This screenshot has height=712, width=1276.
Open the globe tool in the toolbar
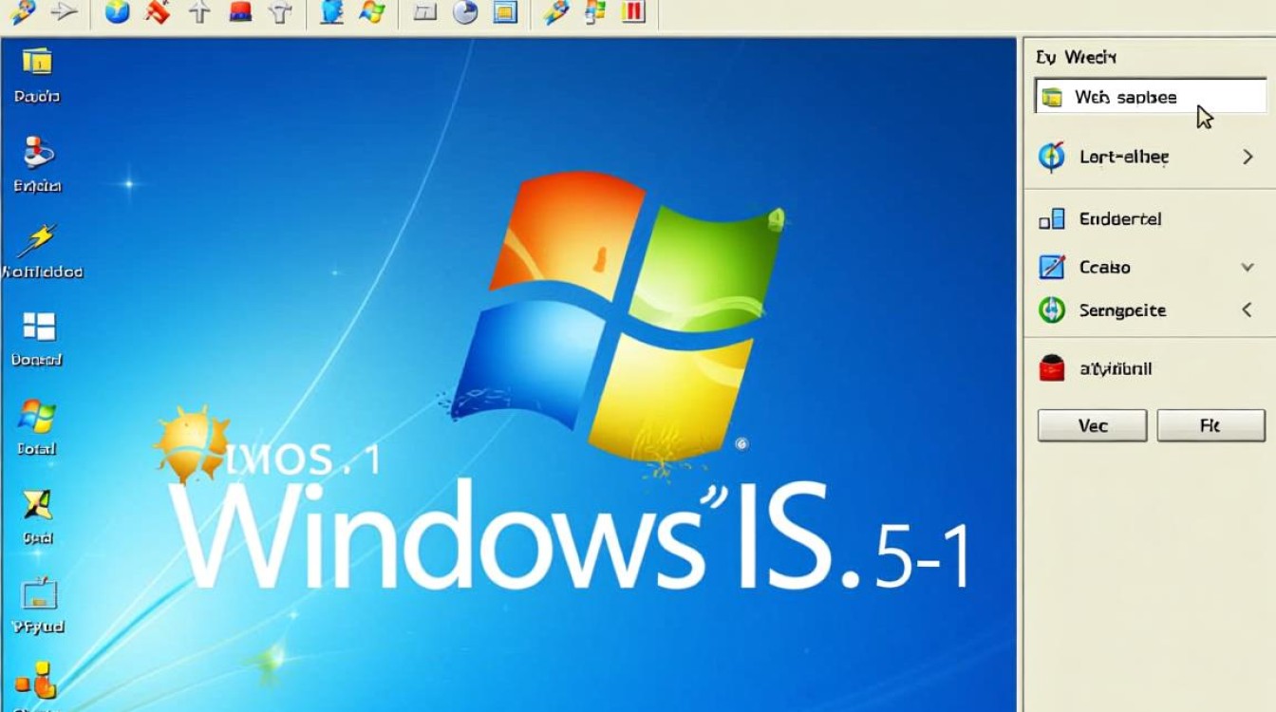tap(116, 13)
